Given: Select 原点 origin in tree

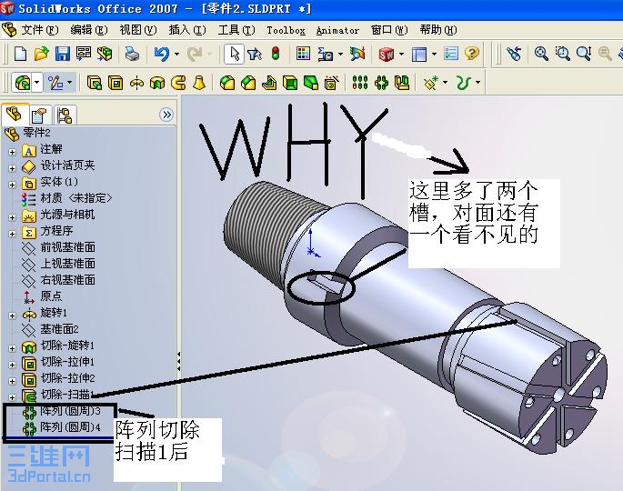Looking at the screenshot, I should pos(42,296).
